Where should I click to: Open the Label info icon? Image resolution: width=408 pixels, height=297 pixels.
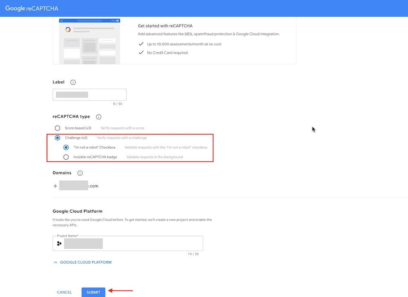point(73,82)
